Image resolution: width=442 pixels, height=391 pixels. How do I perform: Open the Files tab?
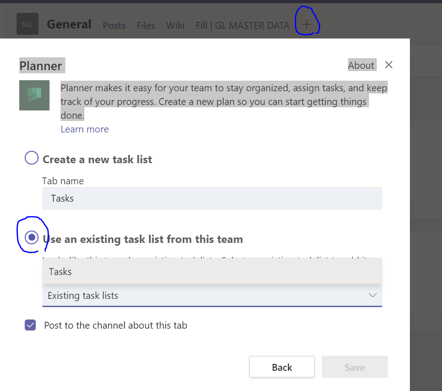(x=146, y=25)
